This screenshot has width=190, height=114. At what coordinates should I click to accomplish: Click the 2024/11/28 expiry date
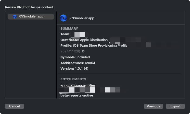click(x=70, y=51)
